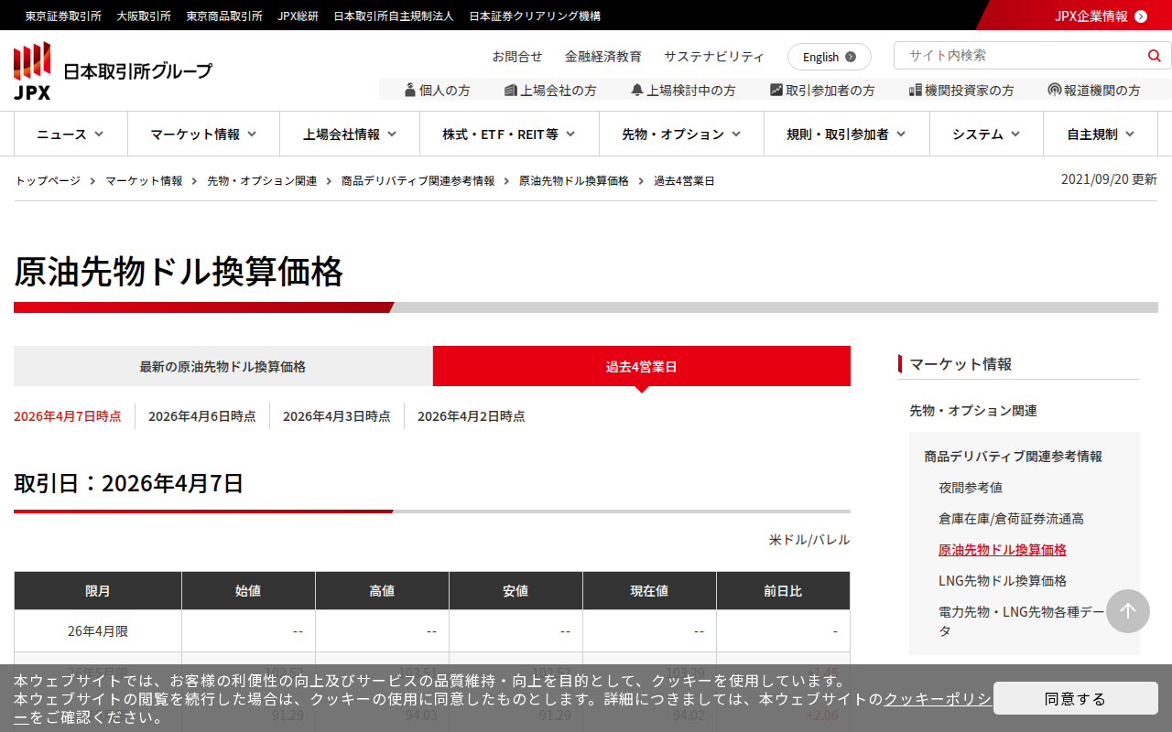This screenshot has height=732, width=1172.
Task: Click the 限月 column header
Action: click(98, 591)
